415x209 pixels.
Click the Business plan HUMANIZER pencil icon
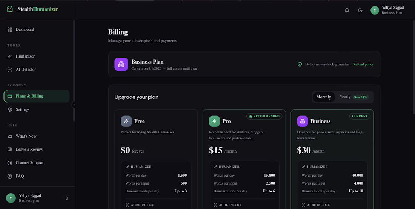click(304, 167)
